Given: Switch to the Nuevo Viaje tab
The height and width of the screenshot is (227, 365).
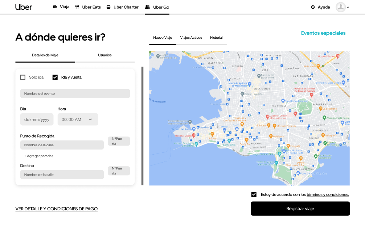Looking at the screenshot, I should tap(163, 38).
